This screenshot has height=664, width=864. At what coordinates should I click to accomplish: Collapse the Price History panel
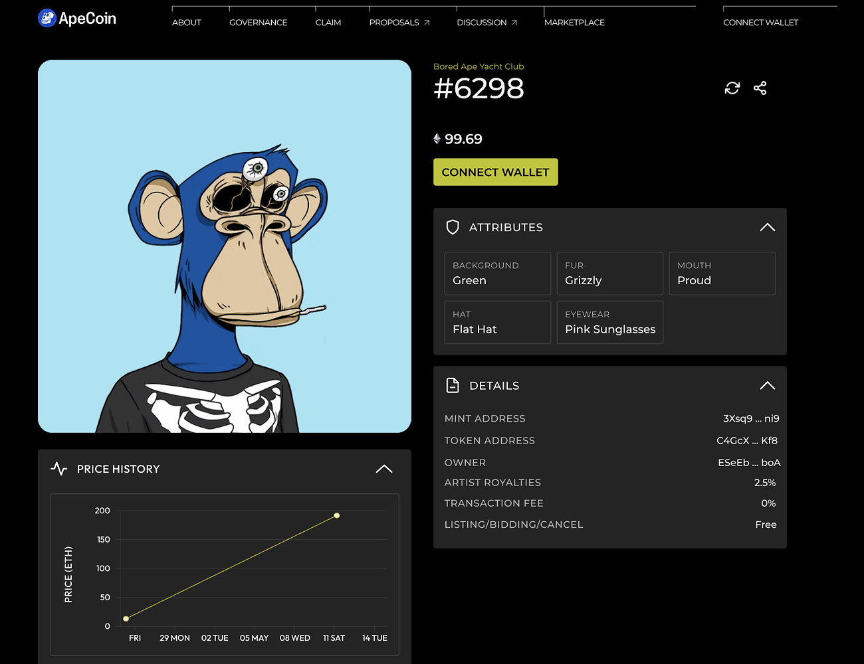pos(384,469)
